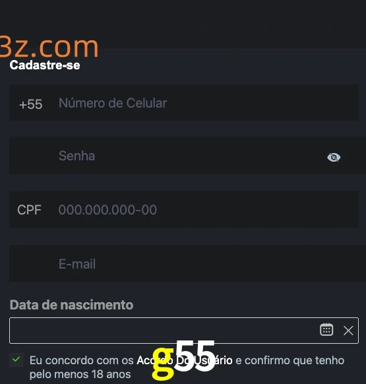Focus the E-mail input field
366x384 pixels.
(187, 264)
